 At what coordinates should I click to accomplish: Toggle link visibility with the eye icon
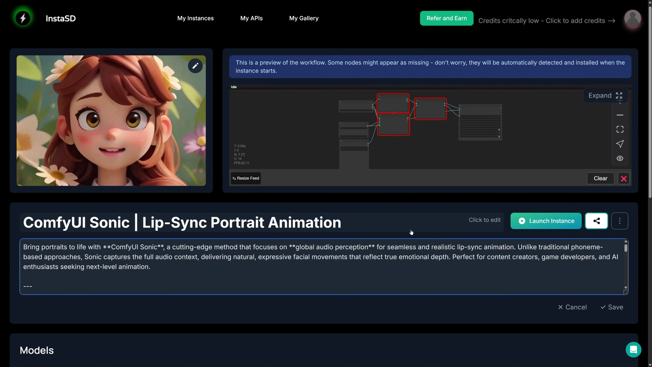point(620,158)
